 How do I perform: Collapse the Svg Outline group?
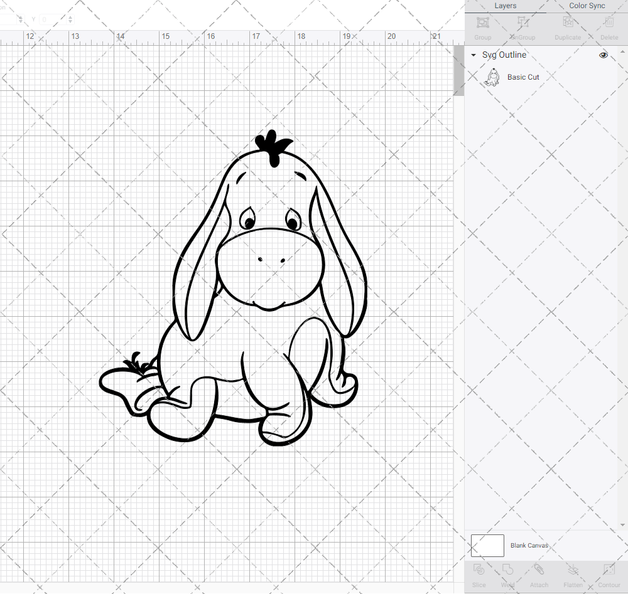[x=473, y=55]
